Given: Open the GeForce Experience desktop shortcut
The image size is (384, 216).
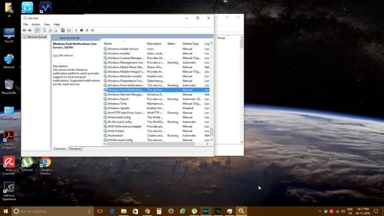Looking at the screenshot, I should (9, 191).
